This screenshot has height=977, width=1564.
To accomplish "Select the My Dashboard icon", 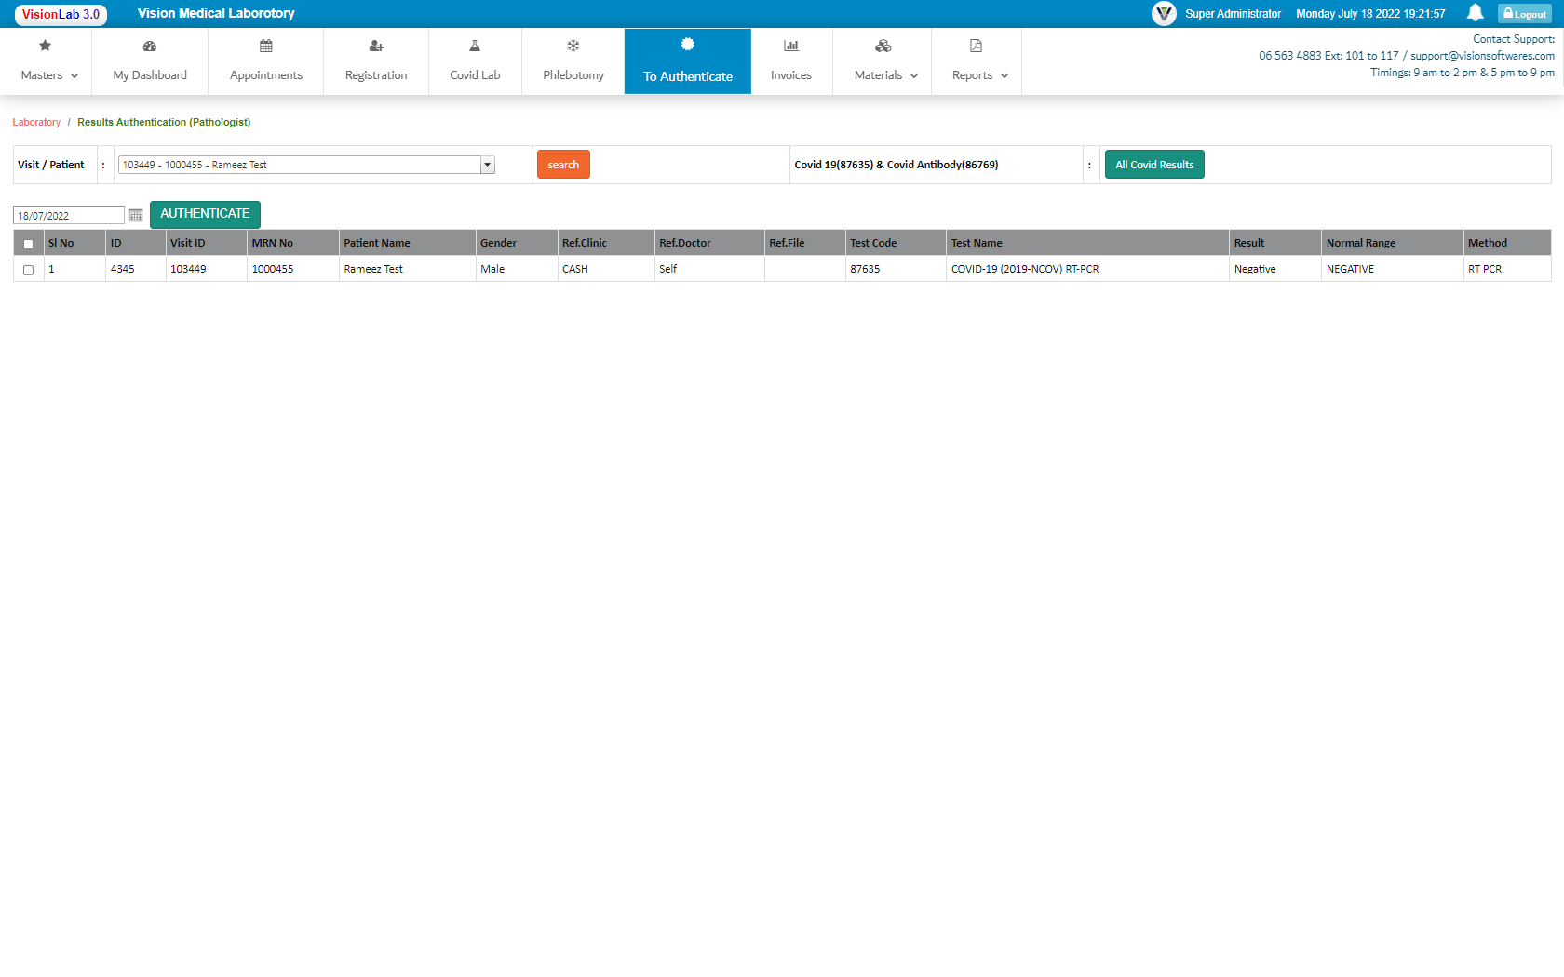I will (x=149, y=45).
